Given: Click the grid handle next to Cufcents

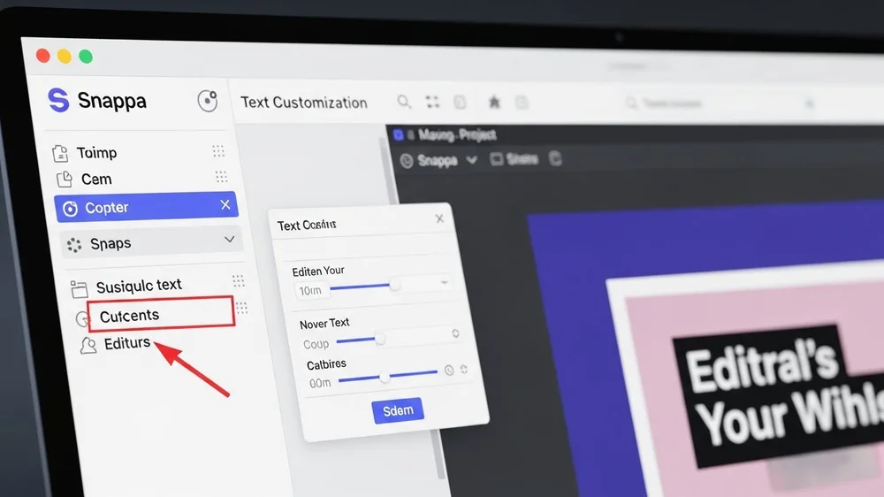Looking at the screenshot, I should coord(241,308).
